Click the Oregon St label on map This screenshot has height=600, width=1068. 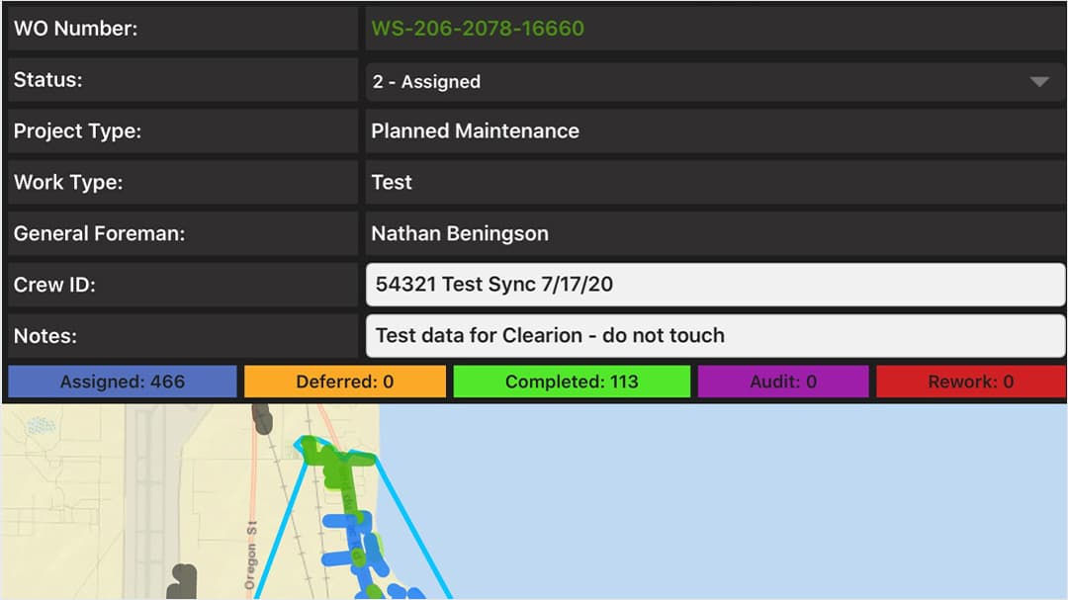[x=250, y=556]
